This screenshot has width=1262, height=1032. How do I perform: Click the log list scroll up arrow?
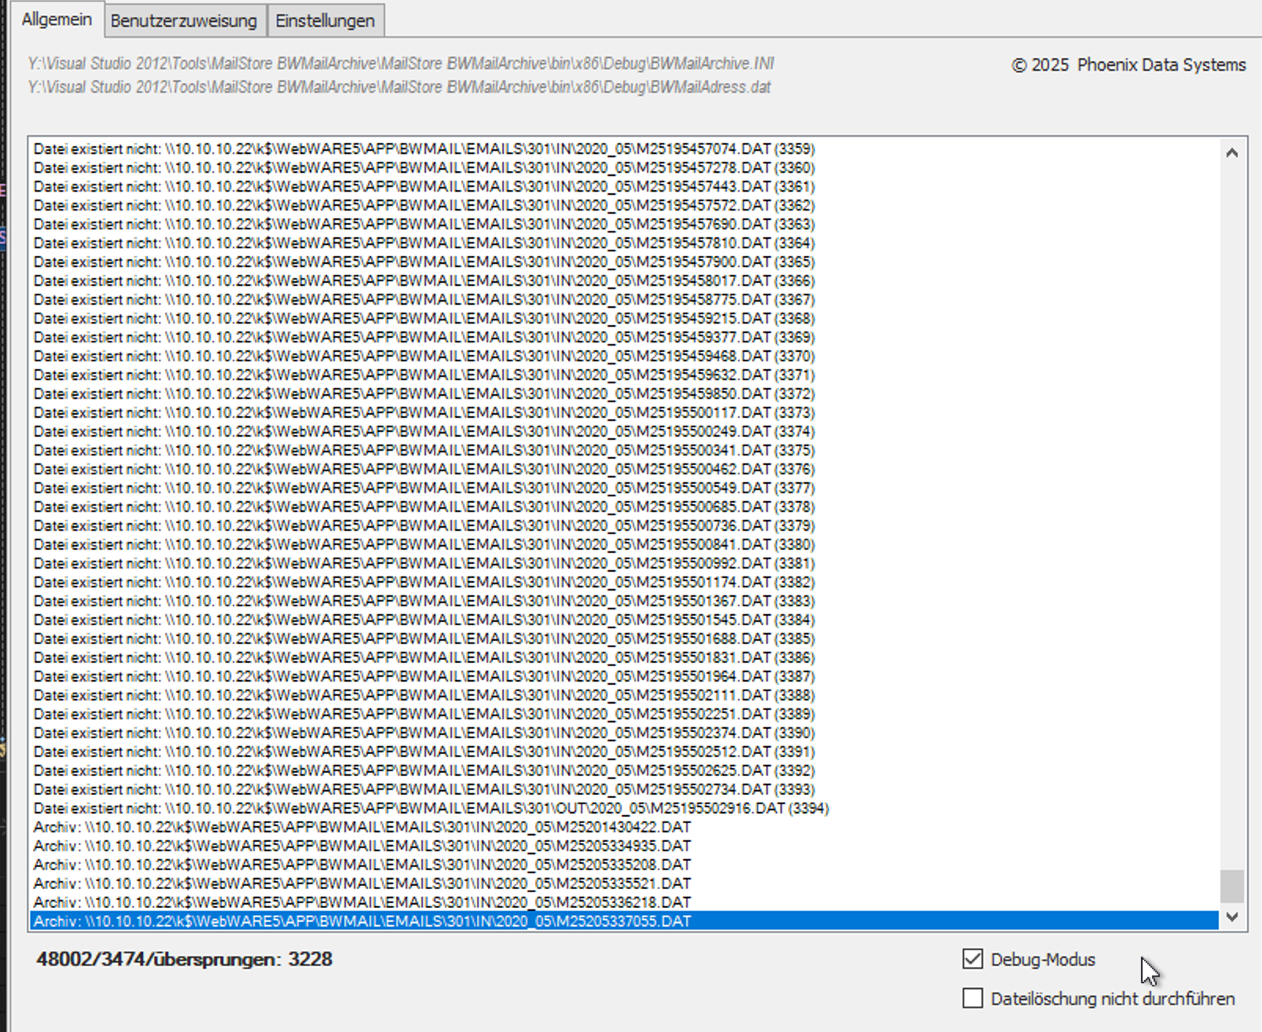pos(1231,153)
